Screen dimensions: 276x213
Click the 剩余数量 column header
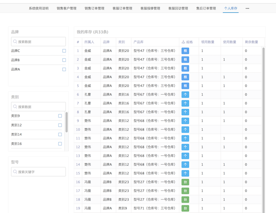point(251,42)
